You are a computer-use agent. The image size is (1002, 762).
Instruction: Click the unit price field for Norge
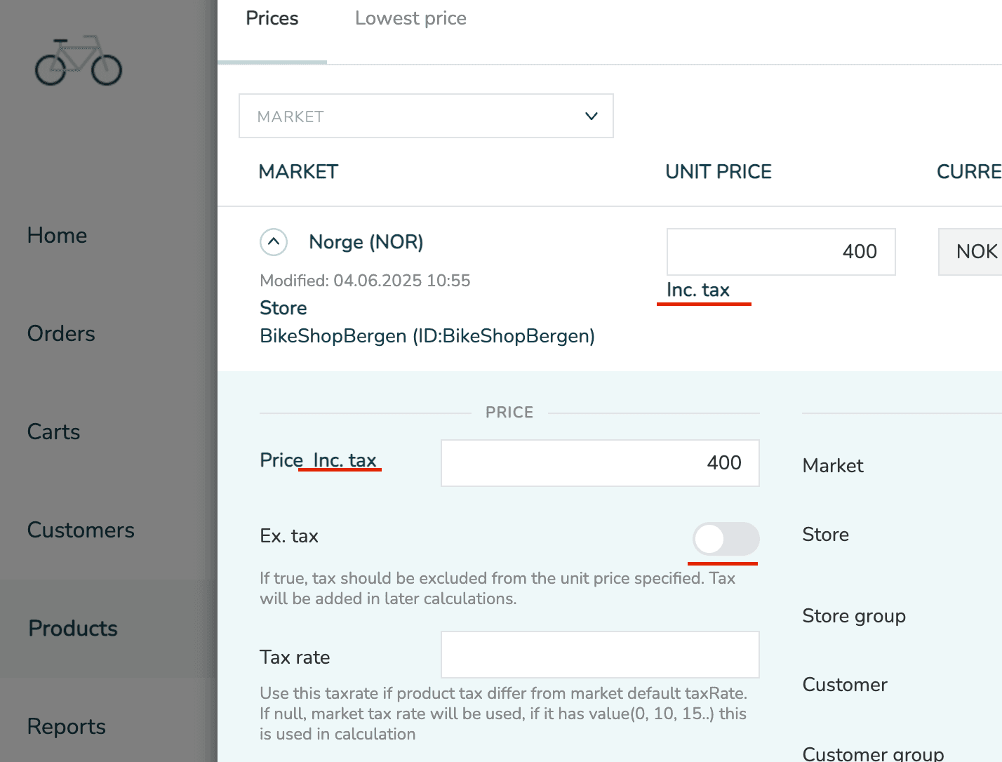(780, 252)
